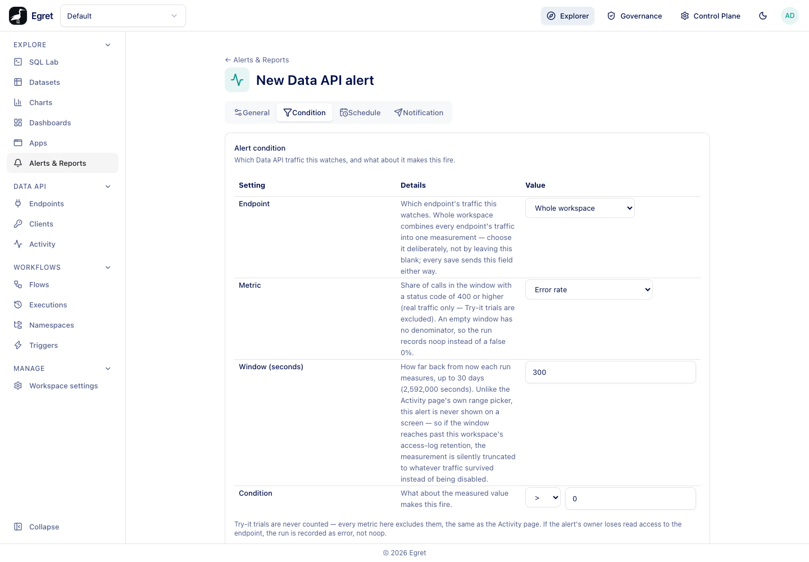
Task: Open the Triggers page
Action: 62,345
